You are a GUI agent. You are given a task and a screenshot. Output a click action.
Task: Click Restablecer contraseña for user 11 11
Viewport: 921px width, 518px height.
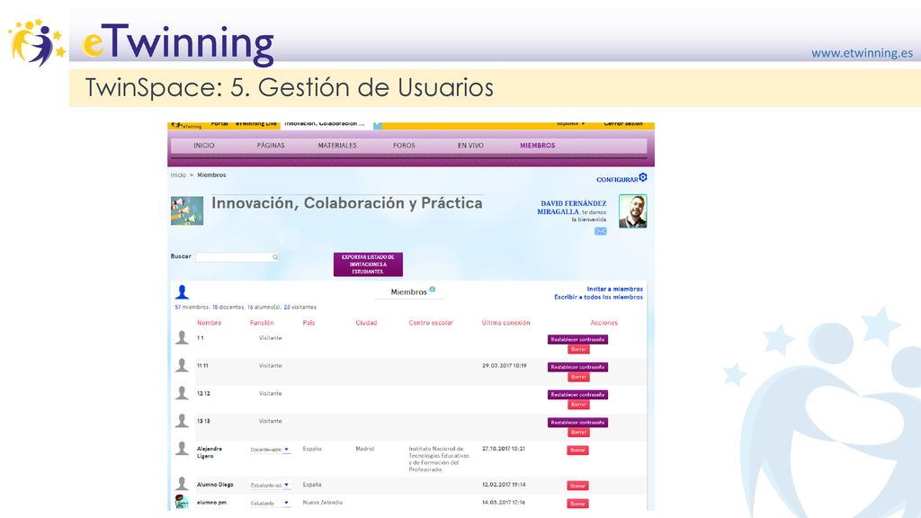tap(578, 367)
